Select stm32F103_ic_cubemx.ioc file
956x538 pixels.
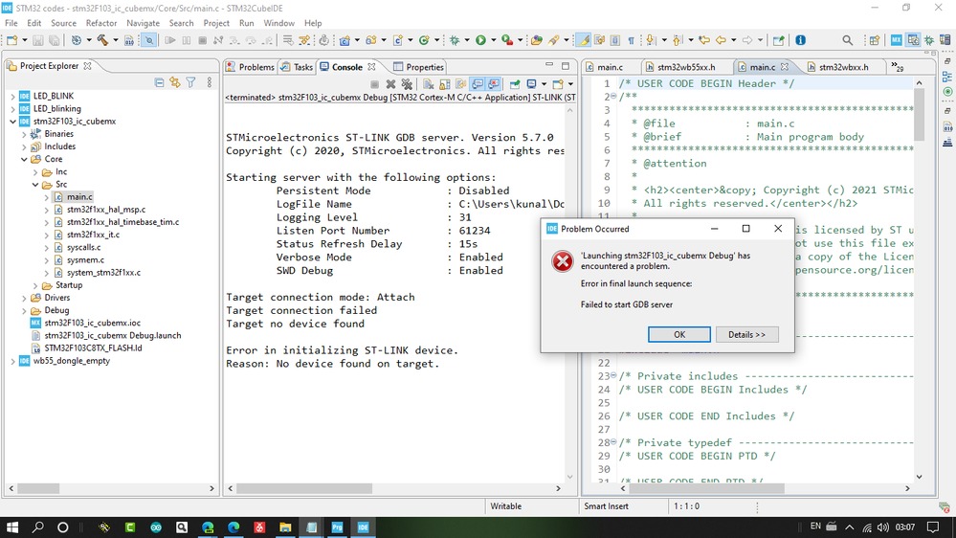tap(92, 323)
